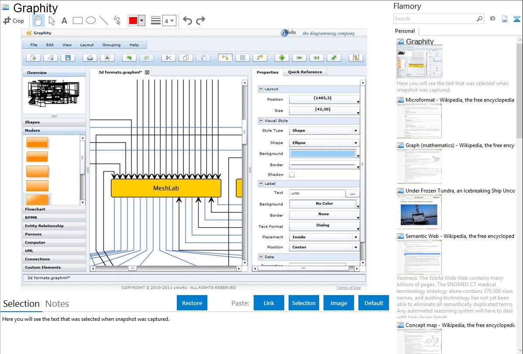This screenshot has height=354, width=523.
Task: Pick the ellipse drawing tool
Action: [91, 21]
